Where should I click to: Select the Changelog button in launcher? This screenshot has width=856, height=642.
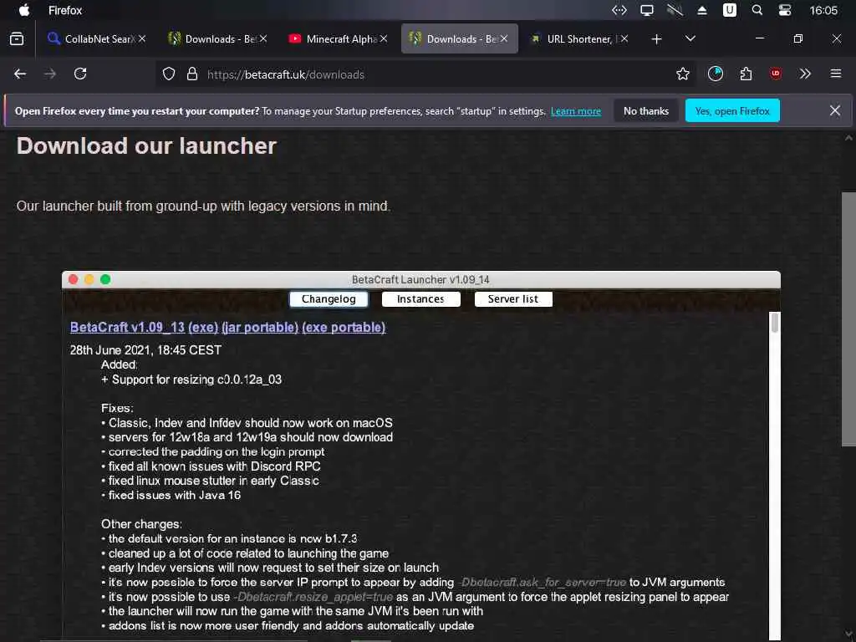[329, 299]
